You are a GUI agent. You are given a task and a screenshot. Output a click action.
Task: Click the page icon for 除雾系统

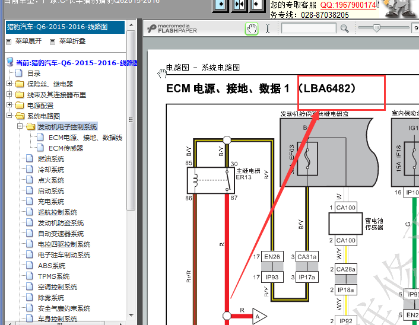tap(30, 297)
